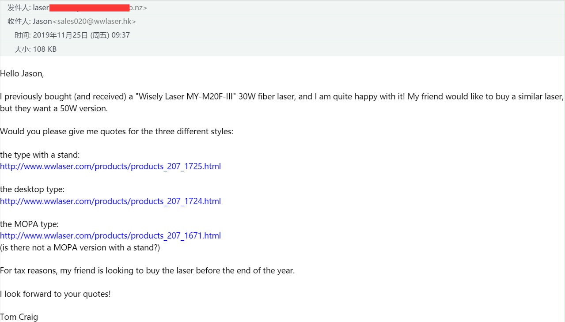Click the sentence about tax reasons

pyautogui.click(x=147, y=270)
